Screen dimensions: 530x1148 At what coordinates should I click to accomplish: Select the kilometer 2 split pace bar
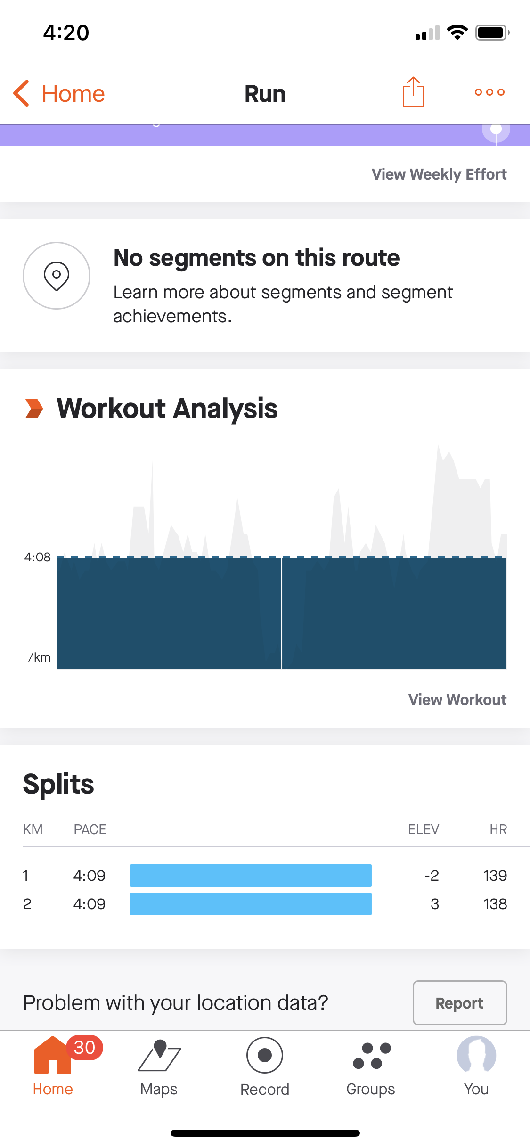[251, 904]
